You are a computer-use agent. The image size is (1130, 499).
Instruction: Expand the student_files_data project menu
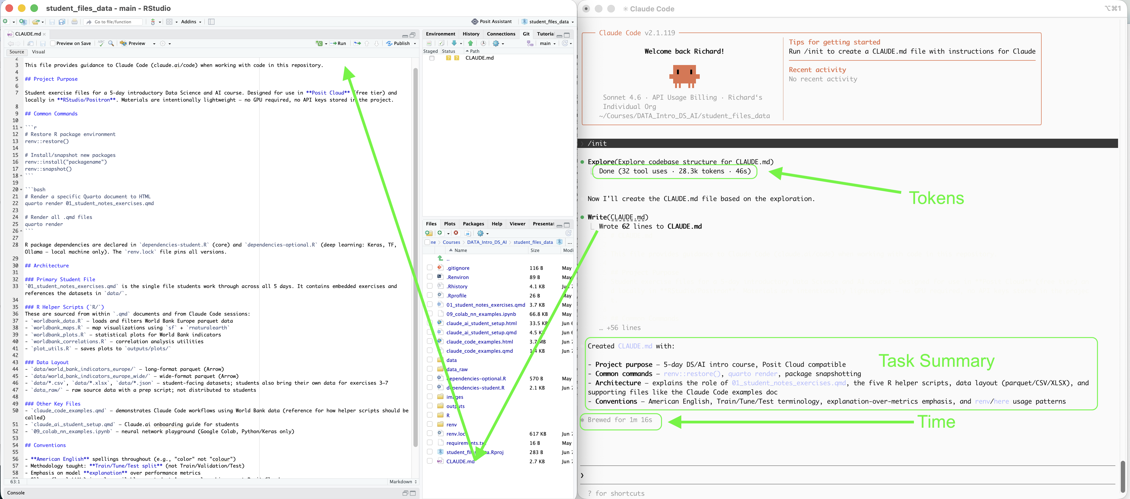pos(547,21)
